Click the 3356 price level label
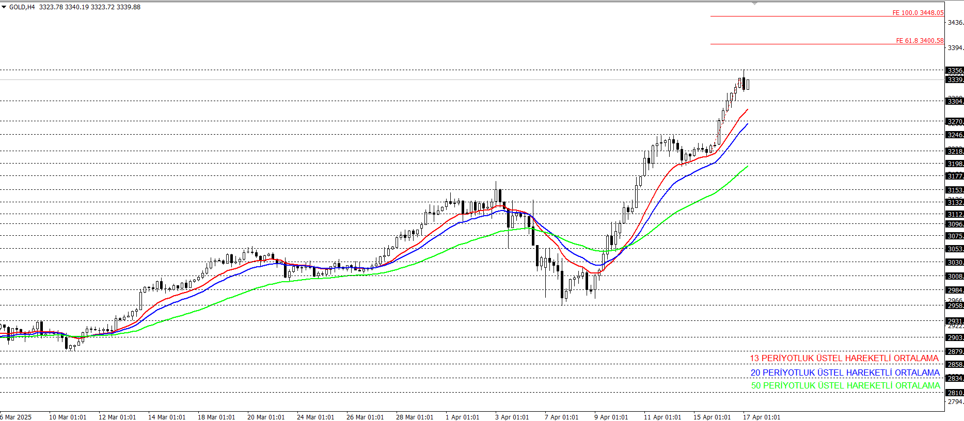 (x=955, y=70)
